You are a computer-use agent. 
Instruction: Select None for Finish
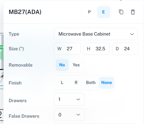click(x=107, y=83)
